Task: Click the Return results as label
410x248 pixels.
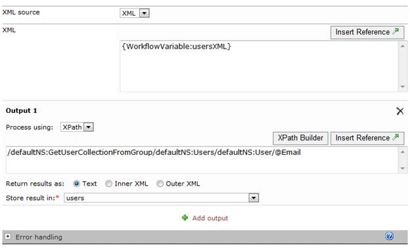Action: [35, 184]
